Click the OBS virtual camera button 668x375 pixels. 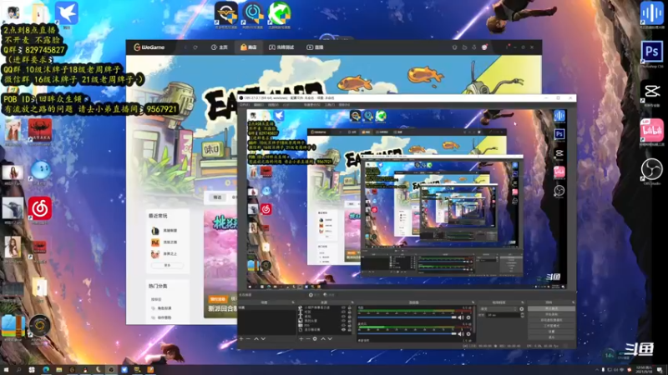pyautogui.click(x=551, y=320)
